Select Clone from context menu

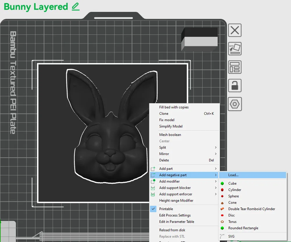[184, 113]
